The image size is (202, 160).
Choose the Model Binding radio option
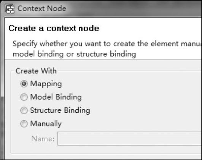[x=24, y=97]
